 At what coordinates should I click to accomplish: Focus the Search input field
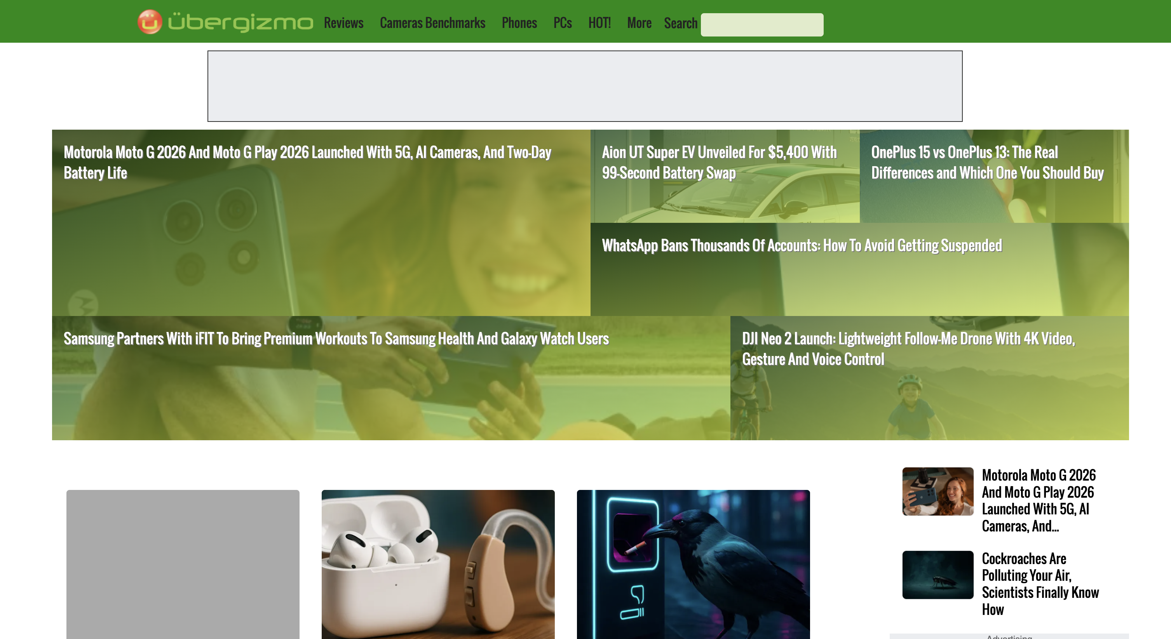pos(761,24)
